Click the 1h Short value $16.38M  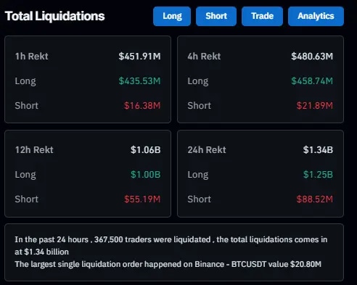pyautogui.click(x=142, y=106)
